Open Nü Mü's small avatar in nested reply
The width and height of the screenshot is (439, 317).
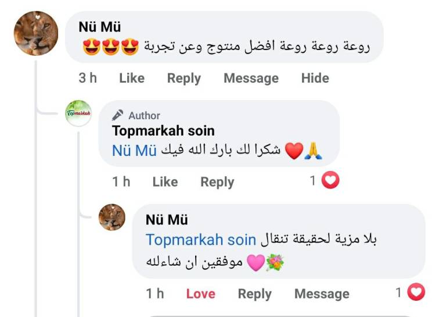[112, 218]
